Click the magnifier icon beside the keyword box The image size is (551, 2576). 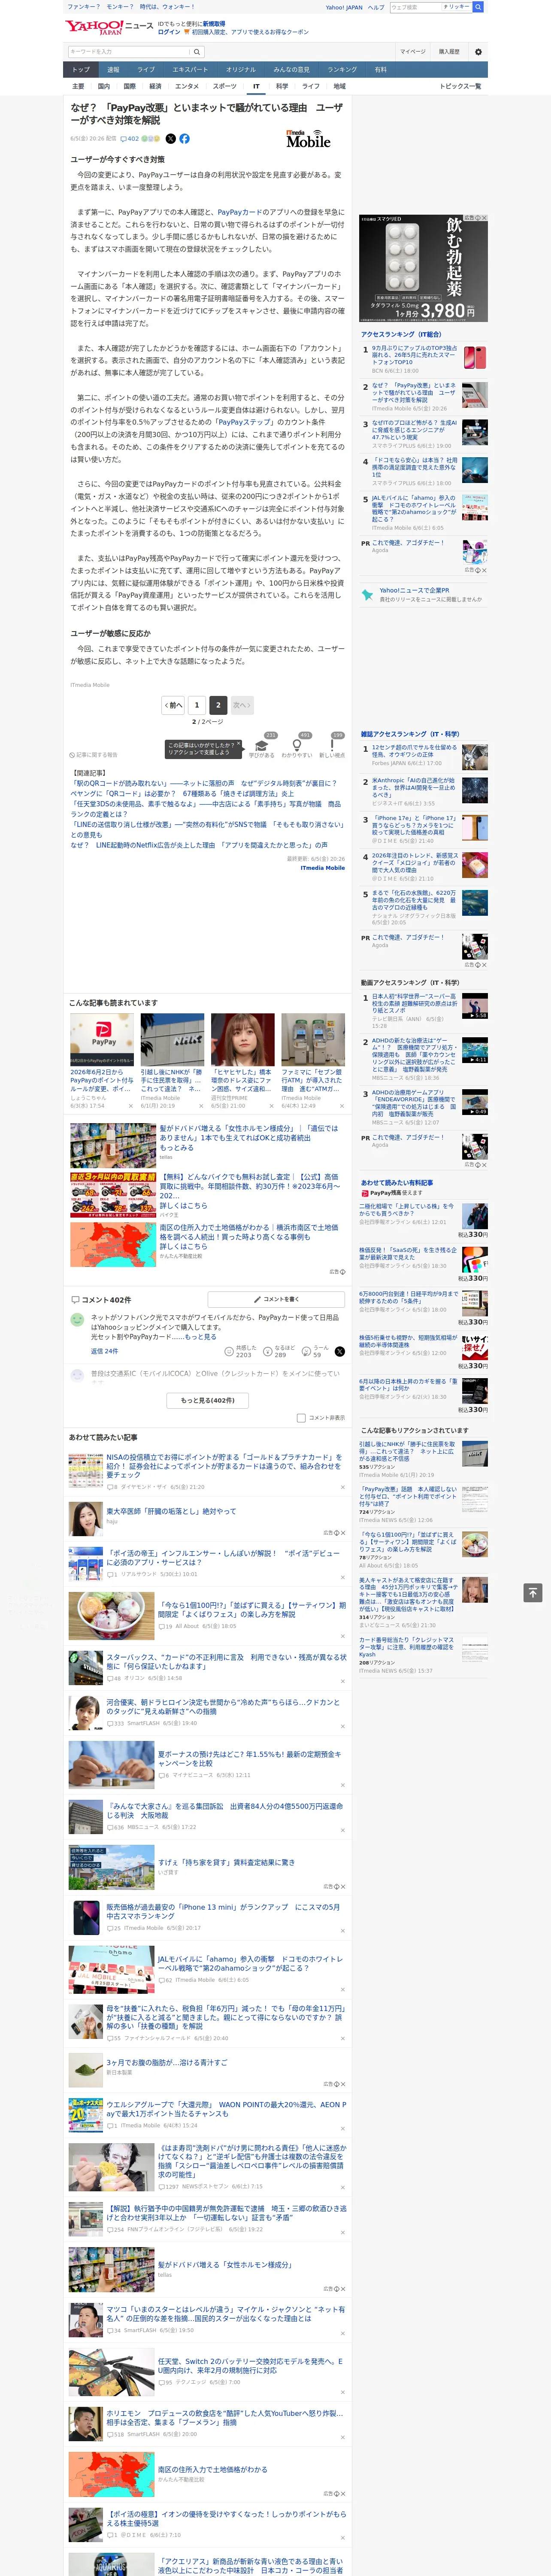[197, 52]
